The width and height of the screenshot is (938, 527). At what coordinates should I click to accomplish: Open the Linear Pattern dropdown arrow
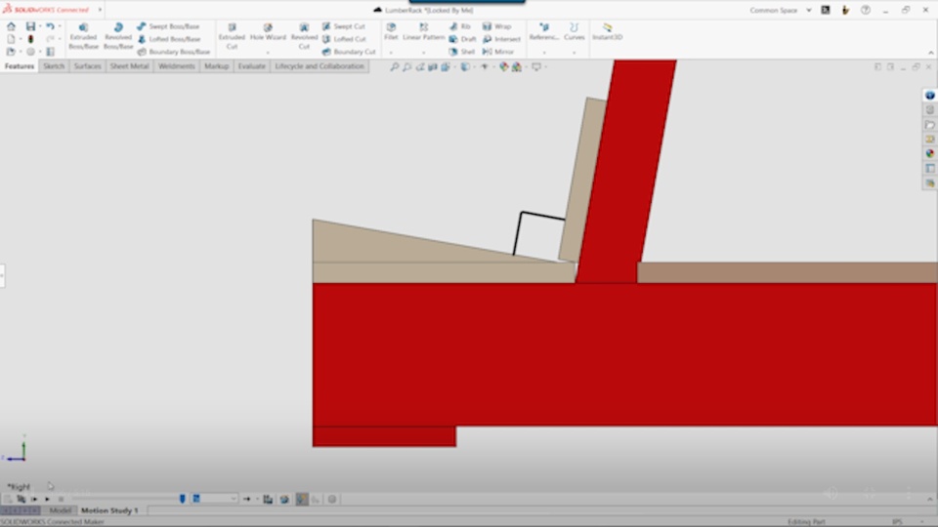423,52
